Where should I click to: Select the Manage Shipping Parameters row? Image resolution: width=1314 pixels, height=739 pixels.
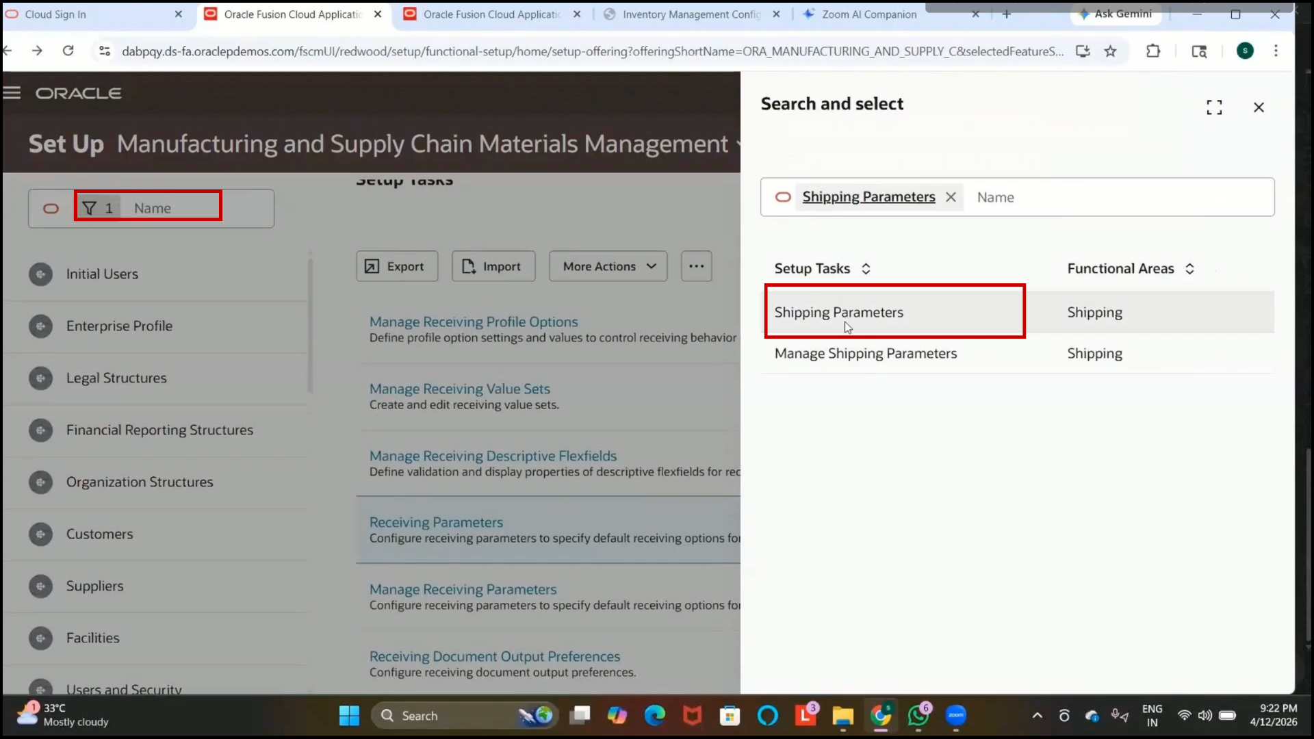pyautogui.click(x=1019, y=353)
